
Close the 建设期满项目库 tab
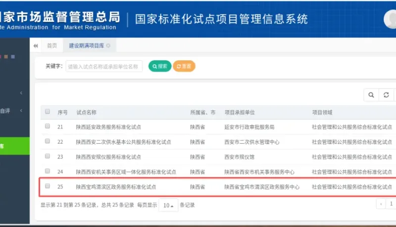coord(108,45)
